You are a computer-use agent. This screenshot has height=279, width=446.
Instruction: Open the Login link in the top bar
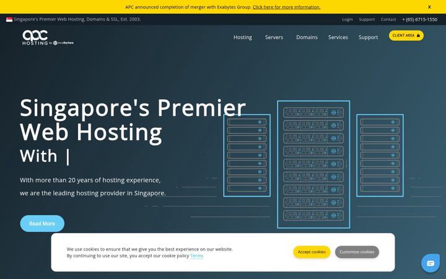coord(348,19)
